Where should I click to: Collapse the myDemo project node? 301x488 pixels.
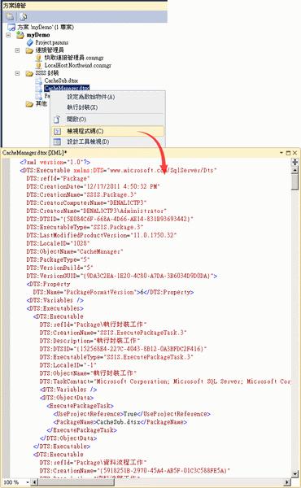coord(8,35)
